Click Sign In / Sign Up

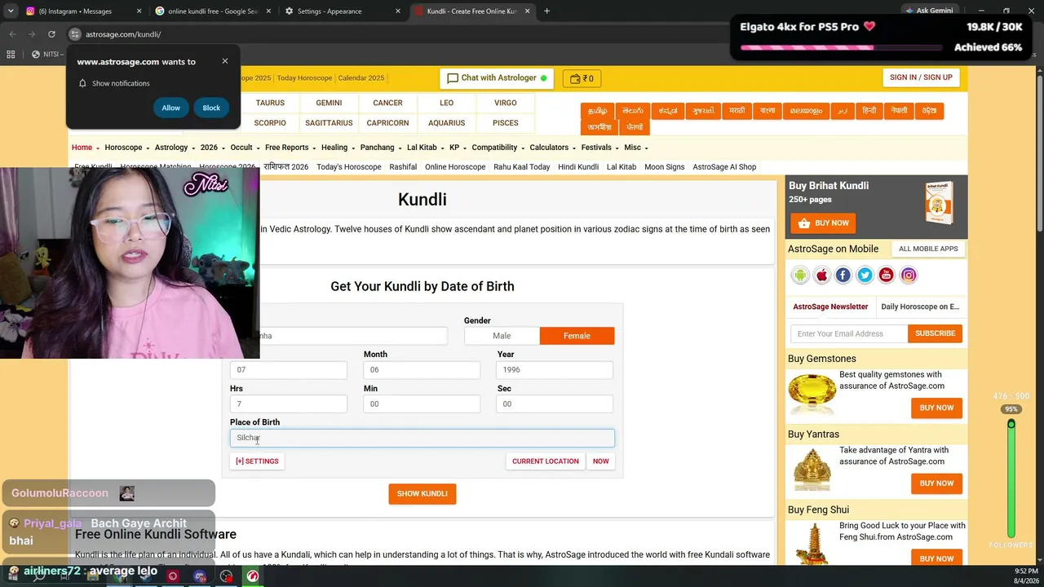pos(921,77)
